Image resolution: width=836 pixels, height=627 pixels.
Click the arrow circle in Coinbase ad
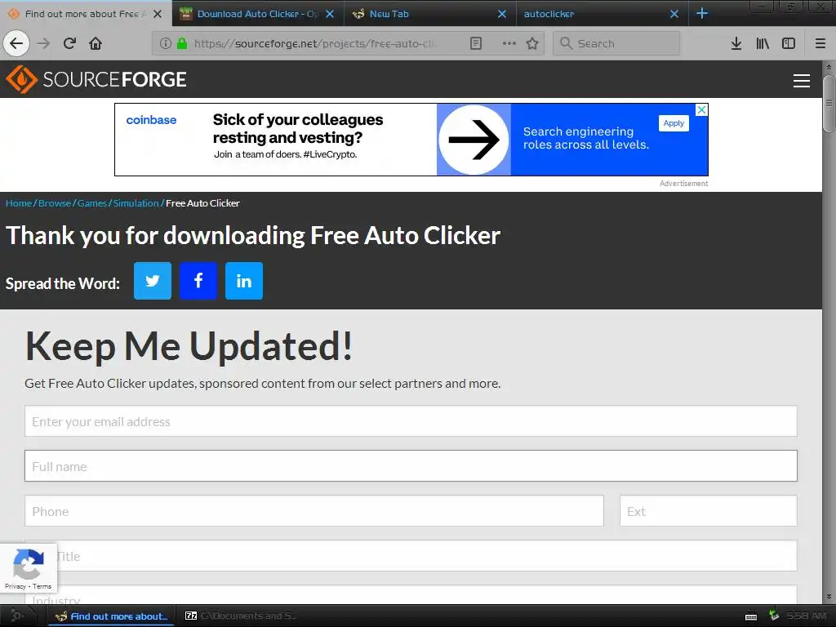474,140
